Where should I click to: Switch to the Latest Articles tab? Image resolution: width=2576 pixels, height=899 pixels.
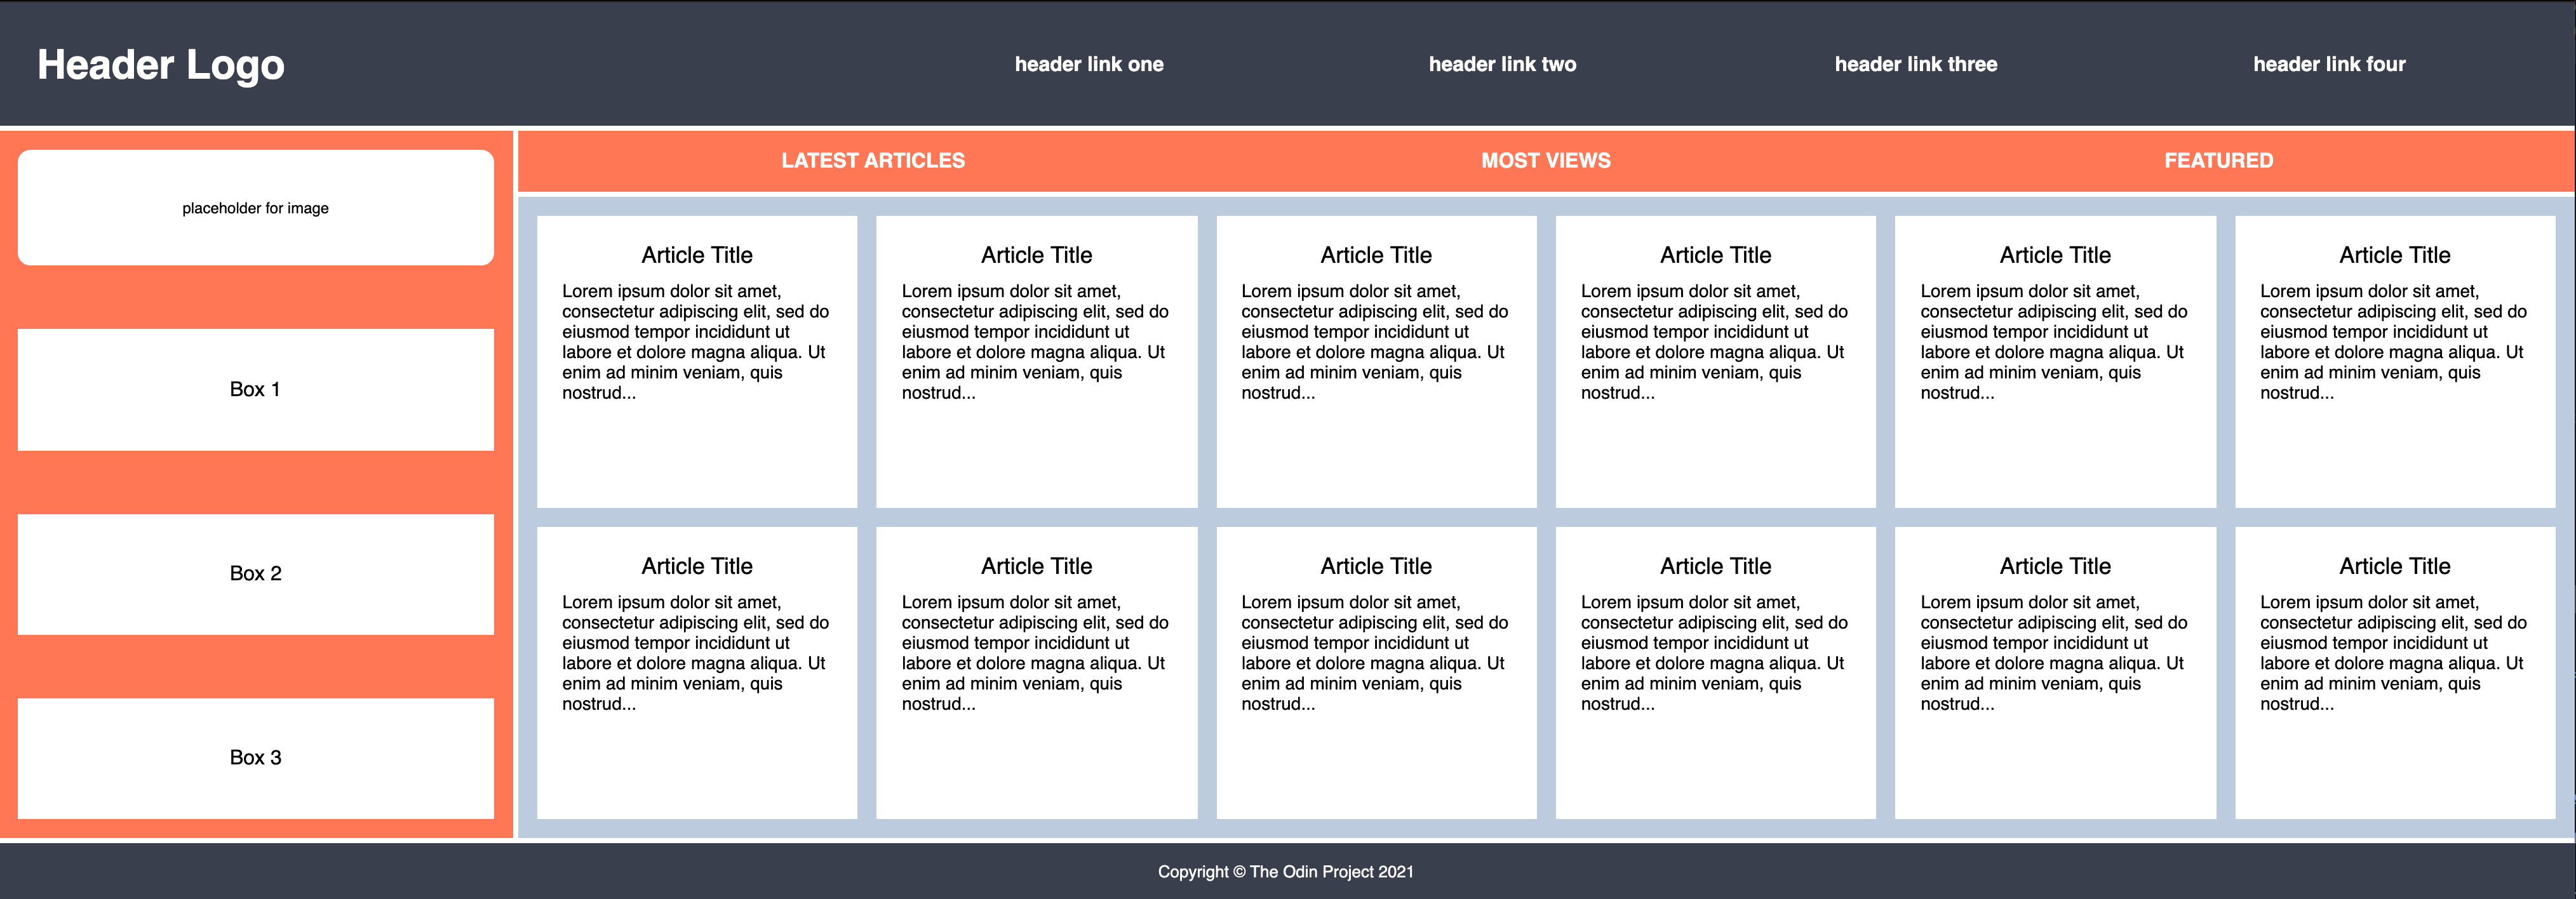(x=873, y=161)
